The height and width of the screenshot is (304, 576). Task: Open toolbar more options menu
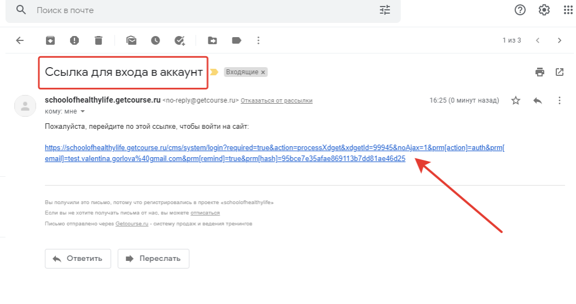click(258, 40)
